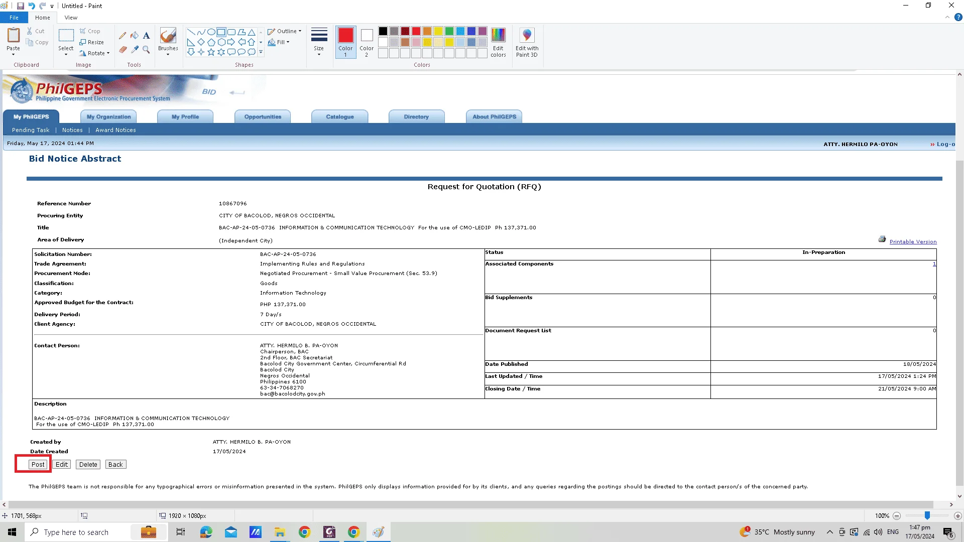Click the My Organization tab on the page
This screenshot has height=542, width=964.
pos(108,116)
